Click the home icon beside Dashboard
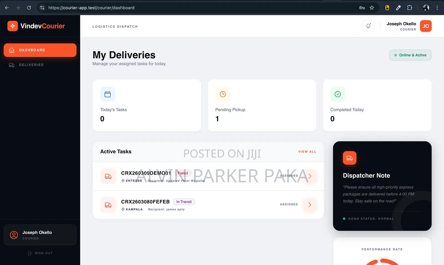Screen dimensions: 444x265 click(12, 50)
